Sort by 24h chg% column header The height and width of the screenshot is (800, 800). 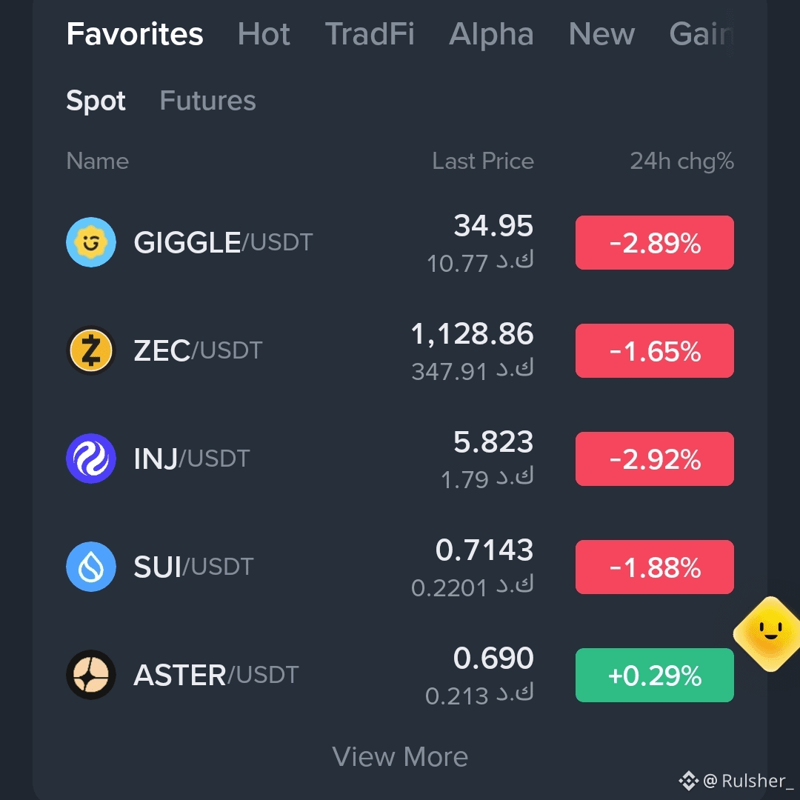[682, 161]
